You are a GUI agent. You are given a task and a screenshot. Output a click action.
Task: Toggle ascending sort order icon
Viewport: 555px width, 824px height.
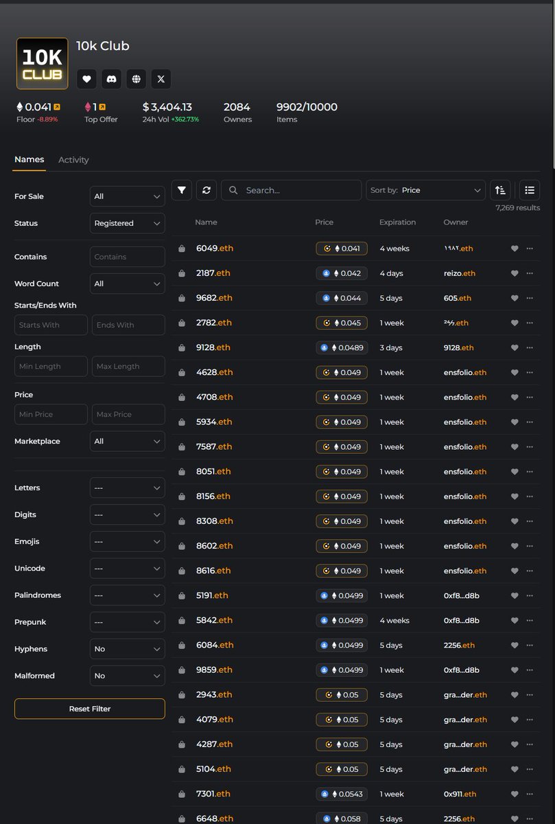[500, 190]
